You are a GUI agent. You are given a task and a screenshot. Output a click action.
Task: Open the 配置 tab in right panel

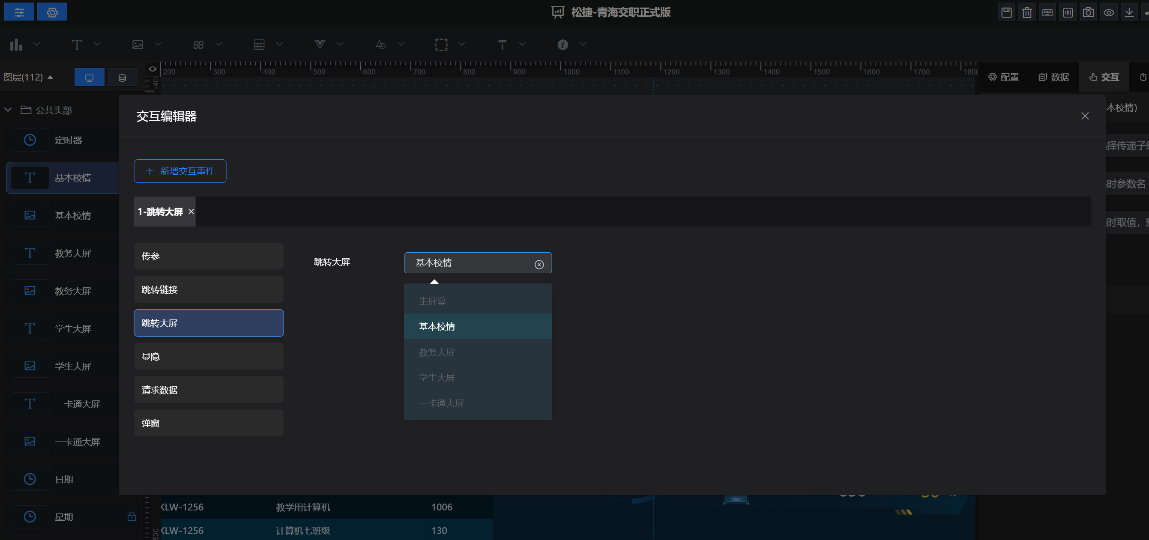[1004, 77]
